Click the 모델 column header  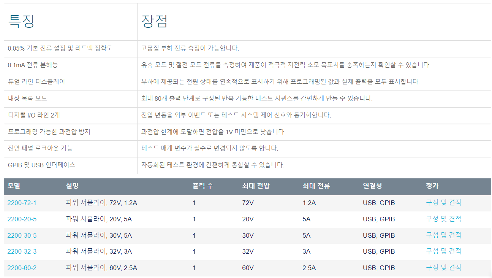[x=14, y=186]
